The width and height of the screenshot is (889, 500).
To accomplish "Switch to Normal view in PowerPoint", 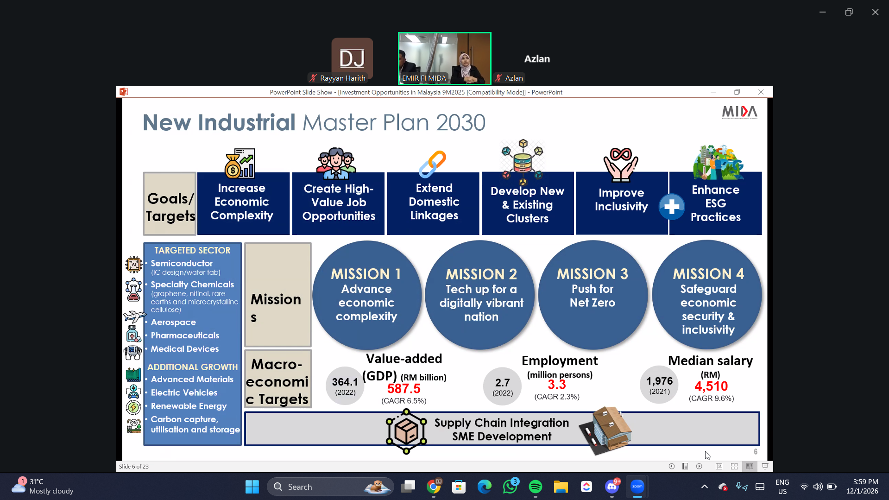I will (x=719, y=466).
